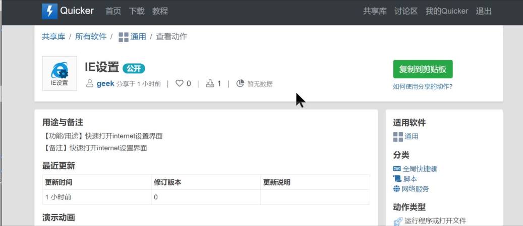
Task: Open 教程 in the top navigation
Action: point(160,11)
